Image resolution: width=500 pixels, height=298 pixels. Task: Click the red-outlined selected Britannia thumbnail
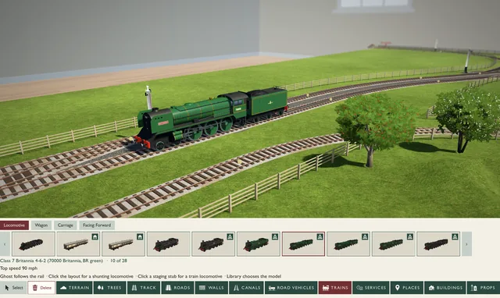pyautogui.click(x=303, y=244)
